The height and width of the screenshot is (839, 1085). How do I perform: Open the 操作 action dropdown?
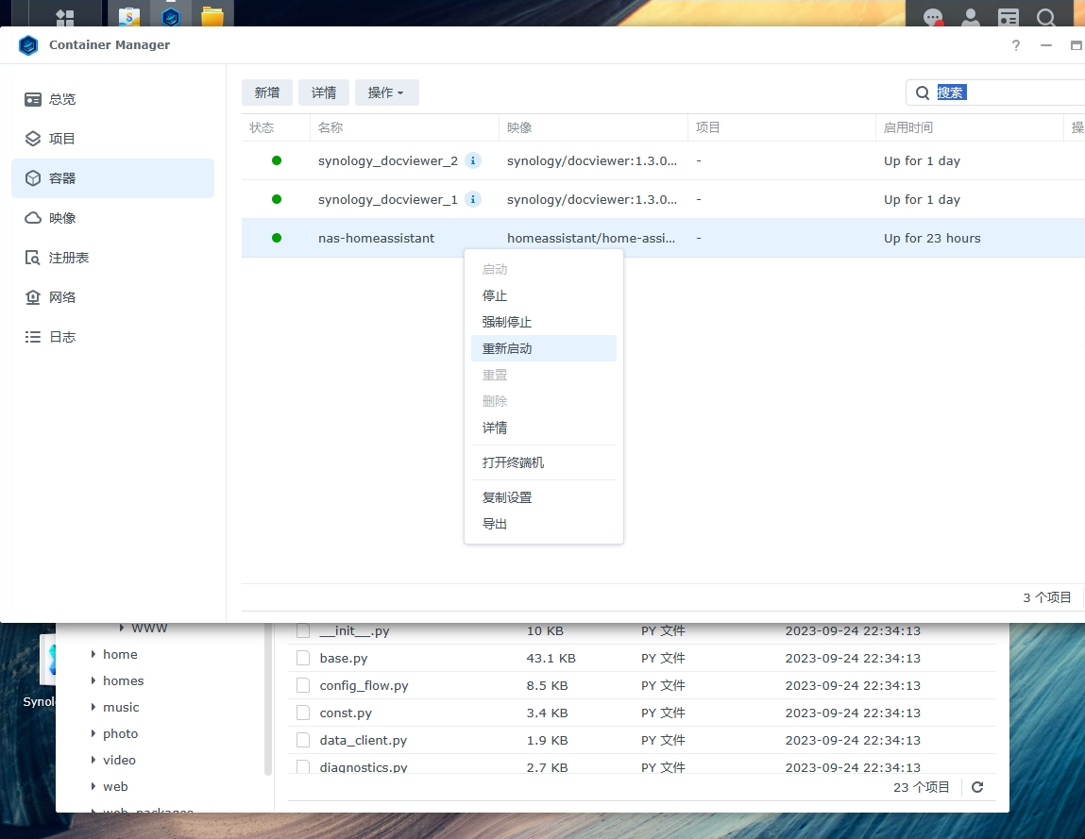tap(387, 92)
